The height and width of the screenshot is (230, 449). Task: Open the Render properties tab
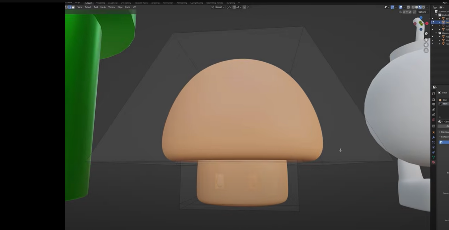433,99
